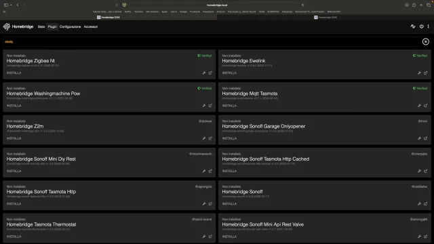The image size is (434, 244).
Task: Install Homebridge Sonoff Tasmota Http plugin
Action: click(14, 204)
